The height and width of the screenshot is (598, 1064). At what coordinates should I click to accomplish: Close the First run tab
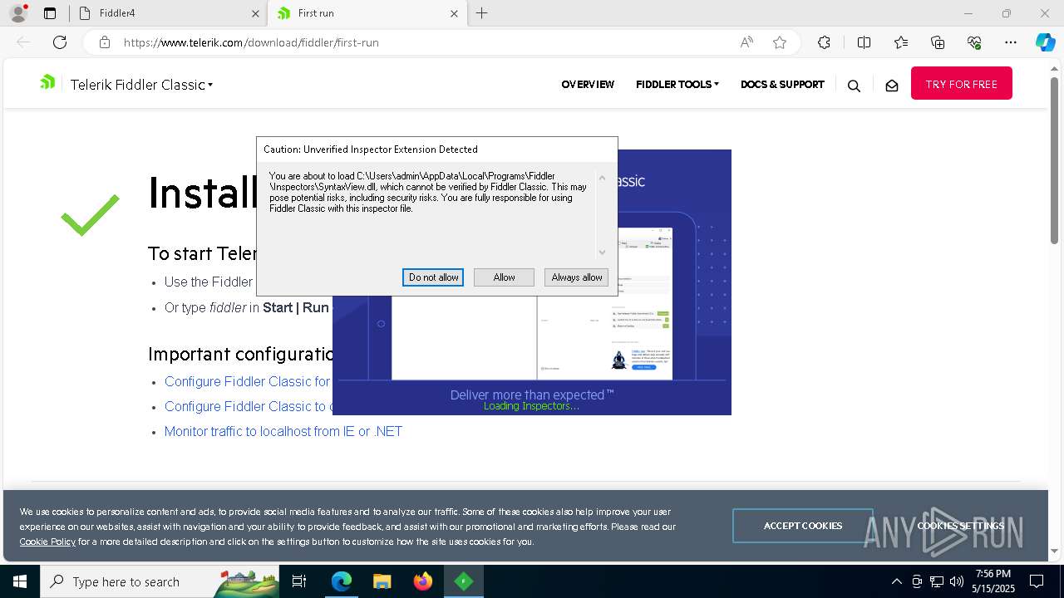(454, 13)
